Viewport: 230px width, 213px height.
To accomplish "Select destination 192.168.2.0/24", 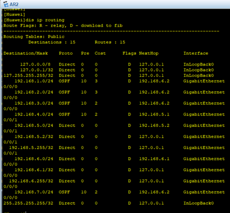I will 34,92.
